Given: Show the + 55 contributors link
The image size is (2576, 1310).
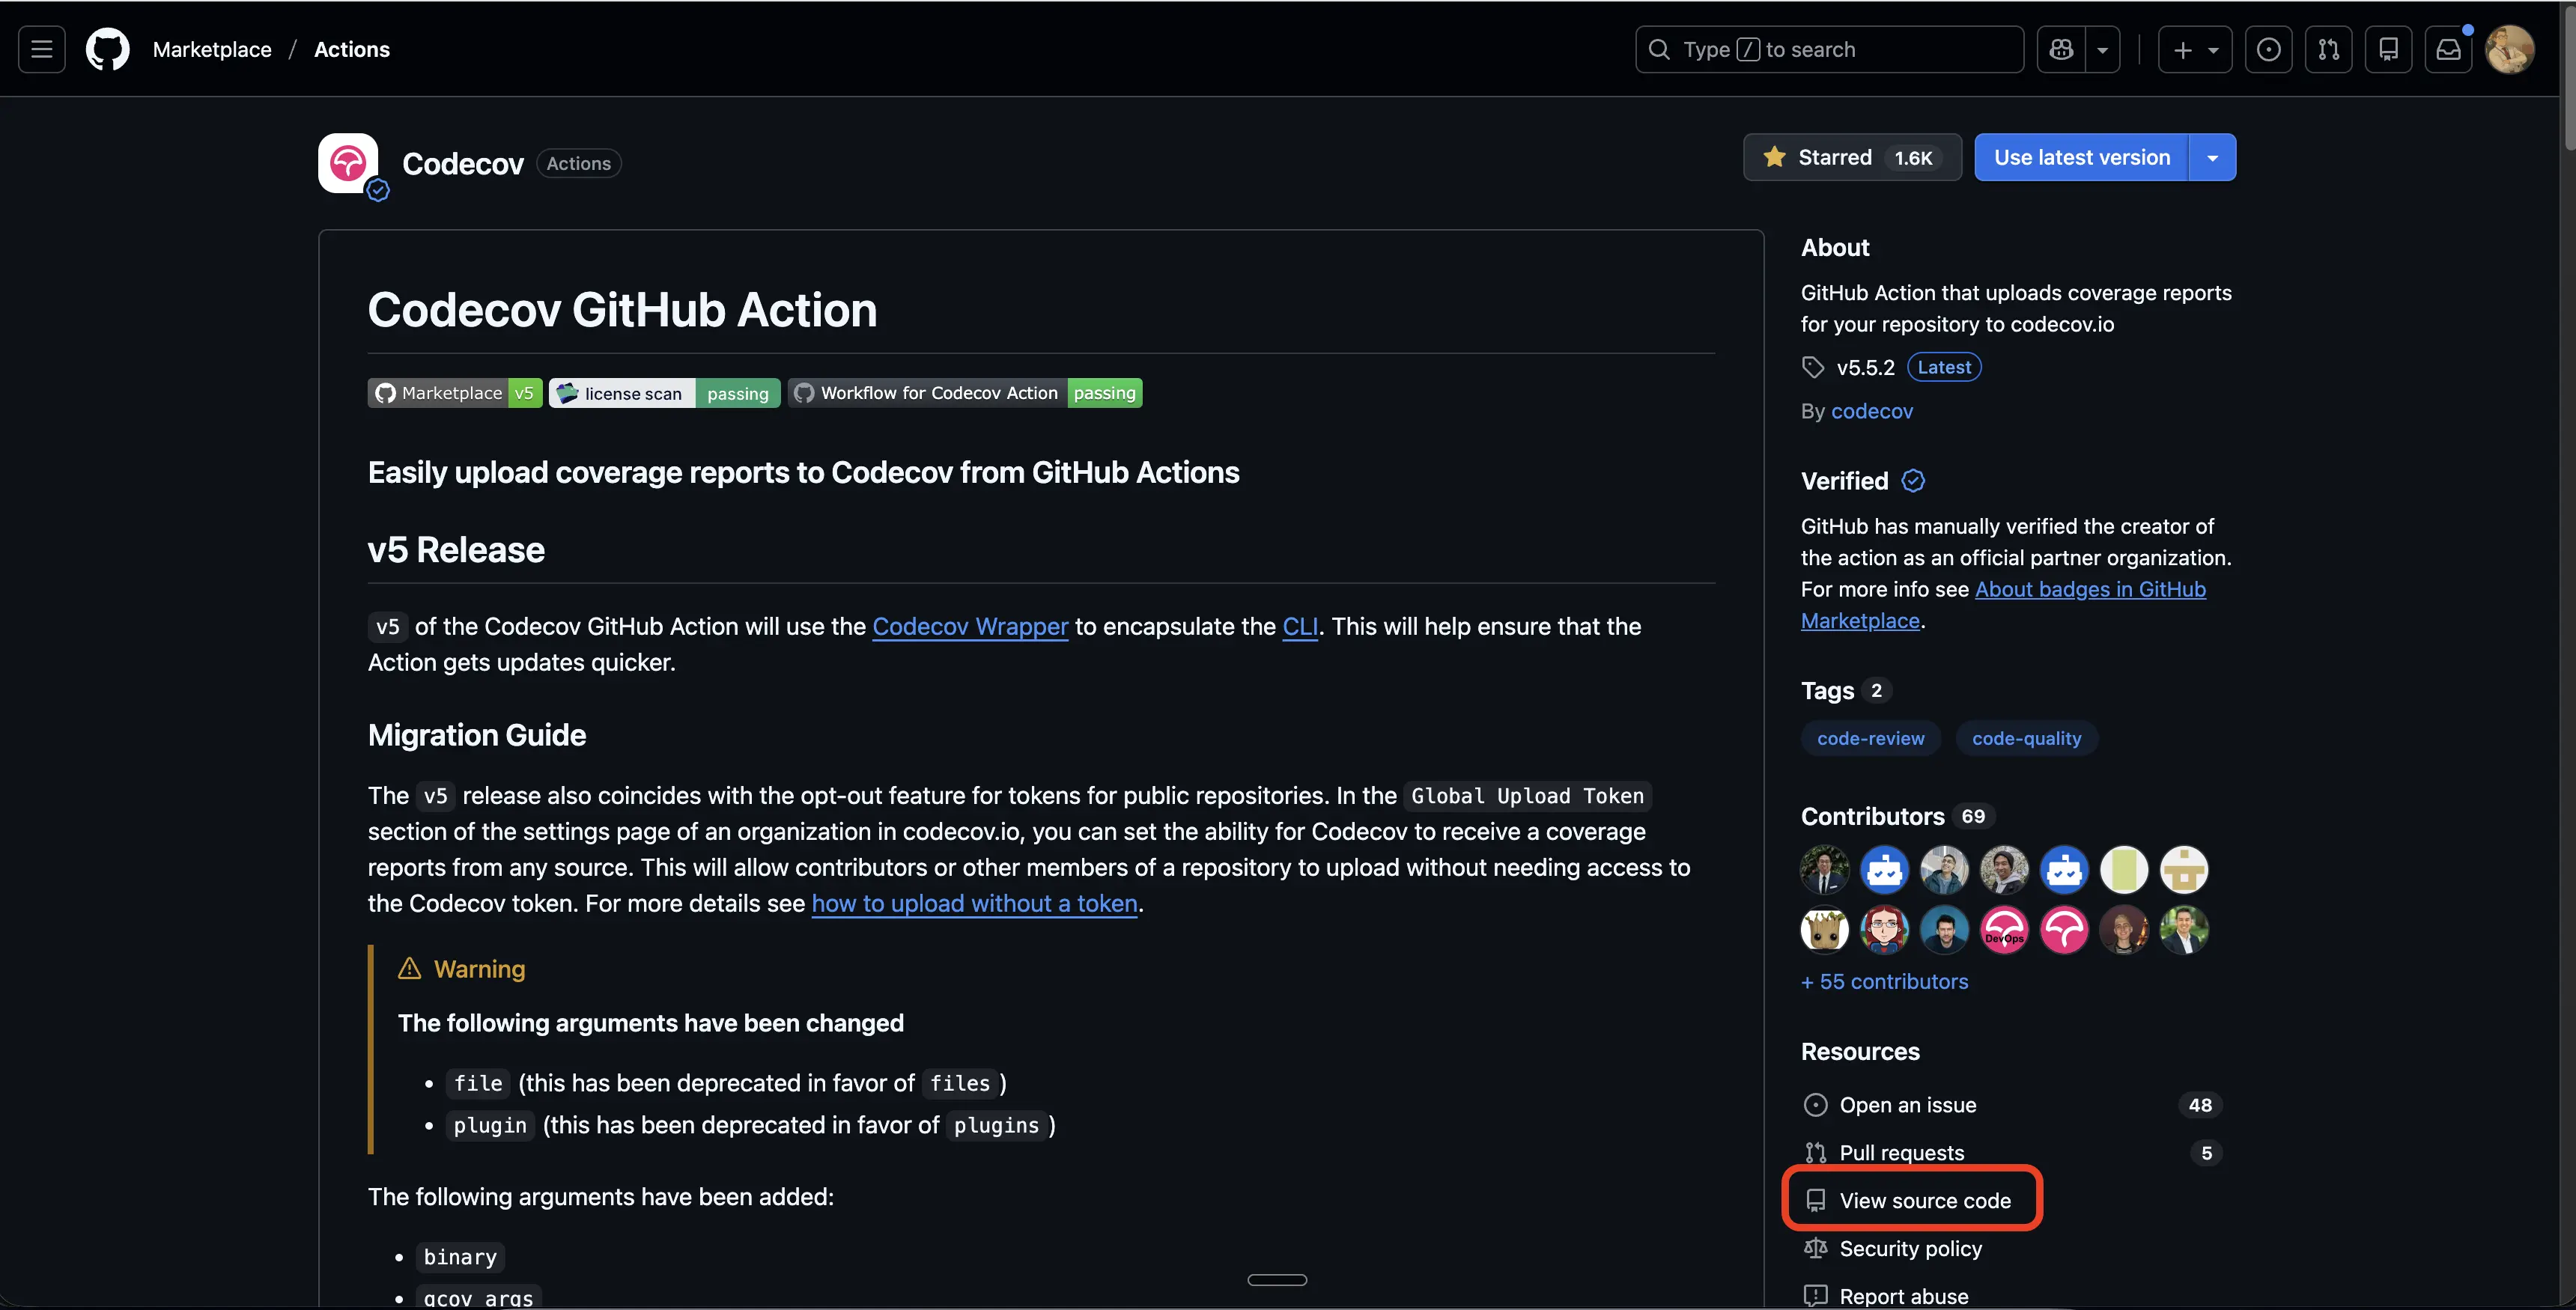Looking at the screenshot, I should 1883,981.
